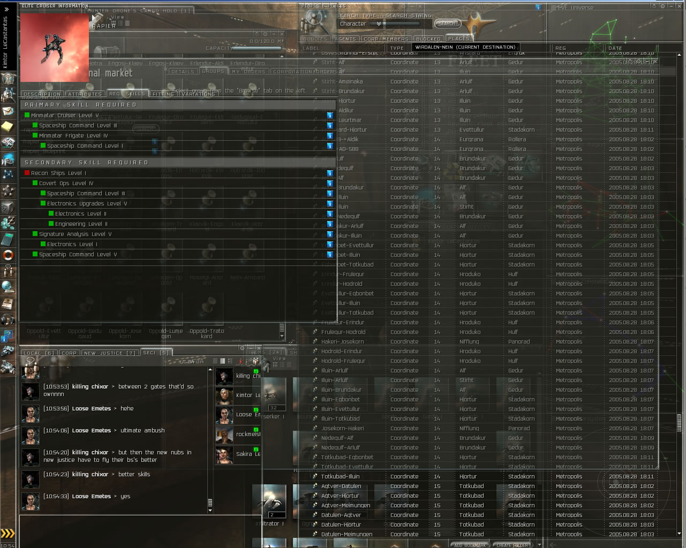Click the people icon in the chat toolbar
Screen dimensions: 686x548
pos(255,361)
